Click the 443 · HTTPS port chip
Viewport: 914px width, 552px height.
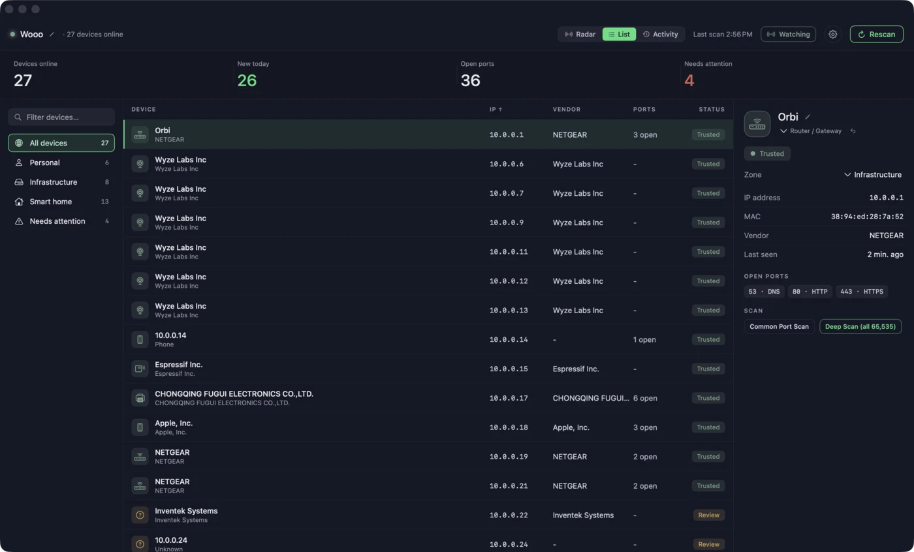click(861, 292)
